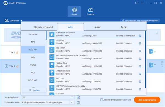The width and height of the screenshot is (165, 107).
Task: Select the HD 720P format icon
Action: click(x=52, y=80)
